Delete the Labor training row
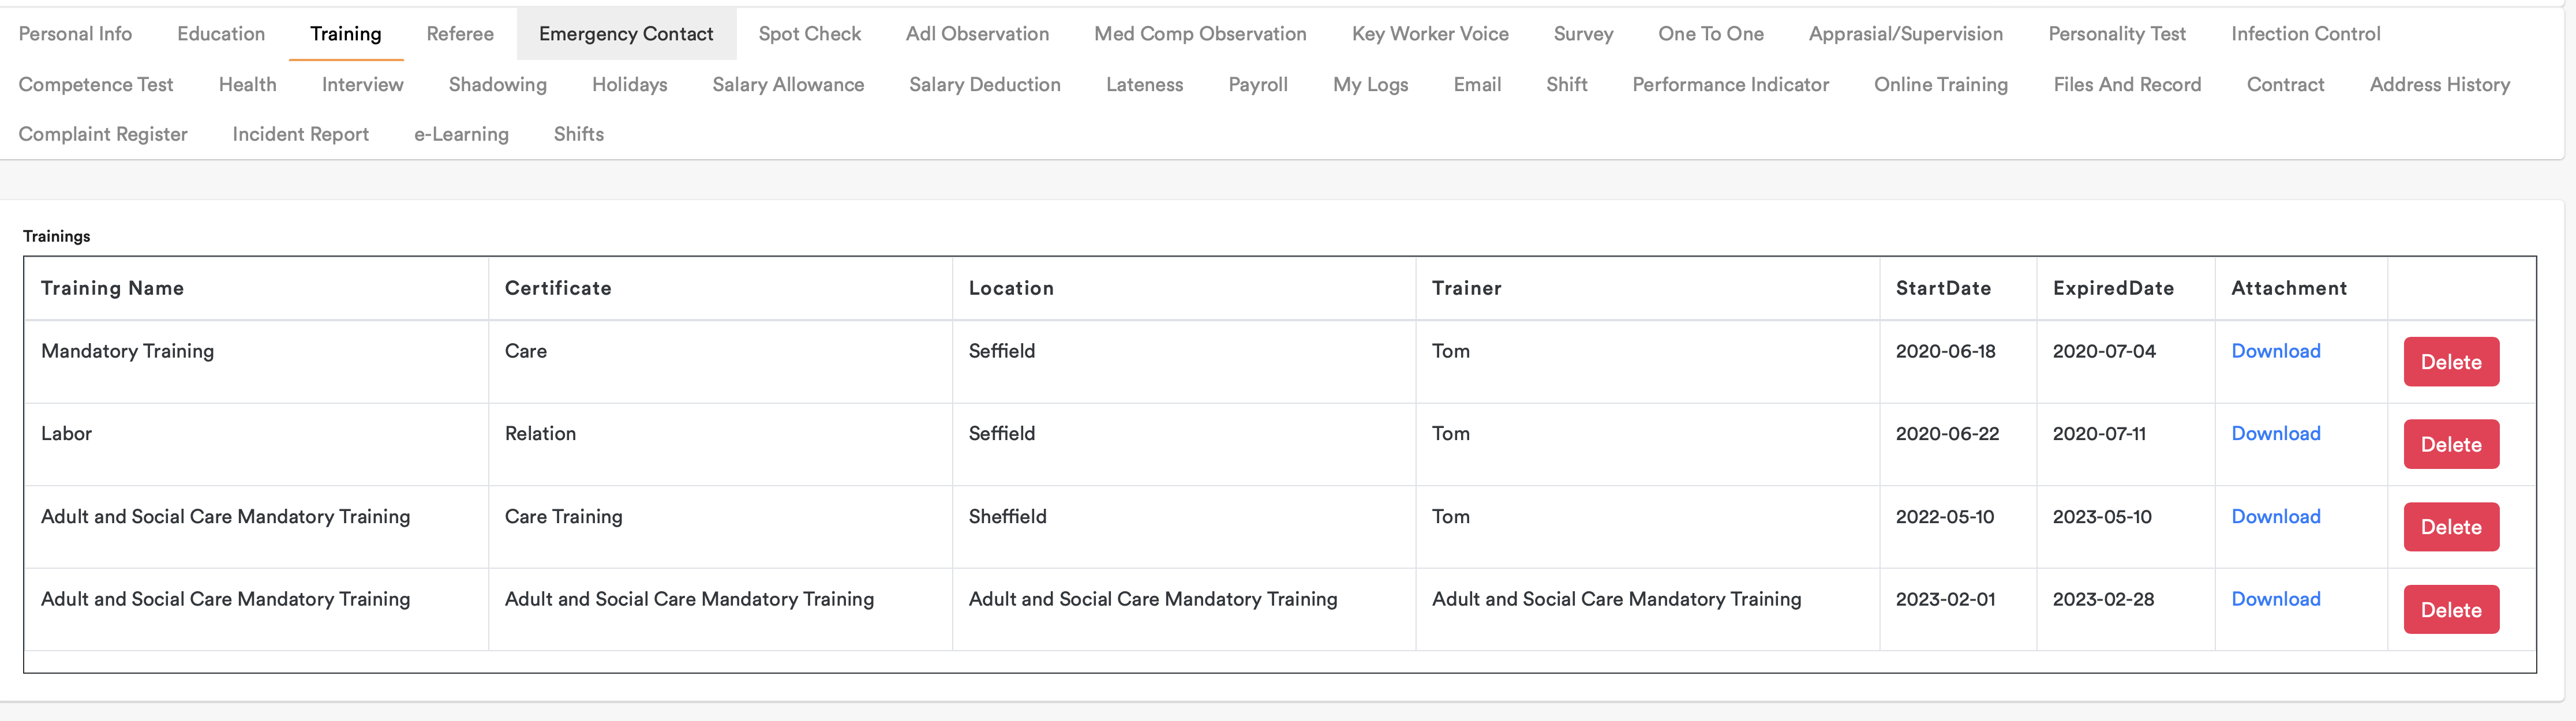The height and width of the screenshot is (721, 2576). pyautogui.click(x=2450, y=445)
